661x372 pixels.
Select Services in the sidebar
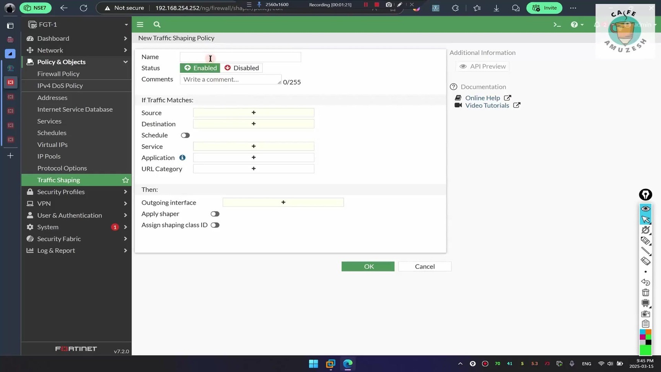pos(49,121)
